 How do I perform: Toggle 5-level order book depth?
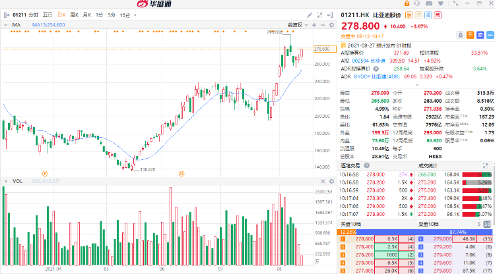coord(480,224)
